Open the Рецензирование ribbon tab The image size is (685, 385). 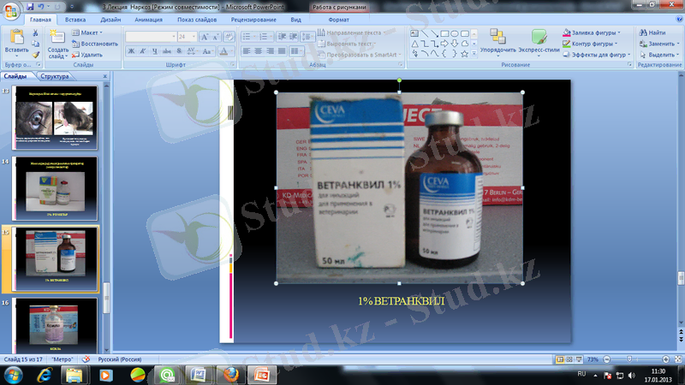tap(253, 20)
